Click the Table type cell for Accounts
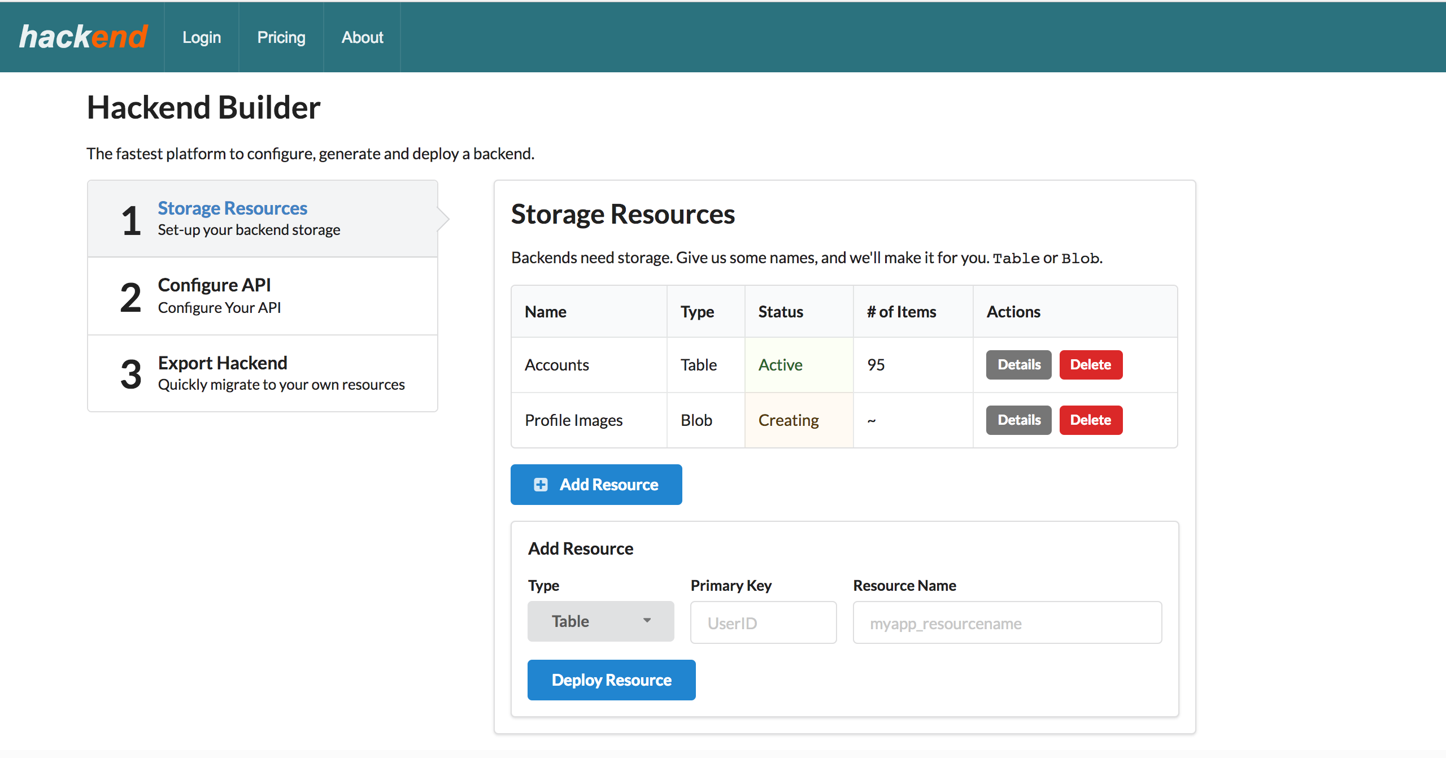This screenshot has width=1446, height=758. click(x=706, y=365)
